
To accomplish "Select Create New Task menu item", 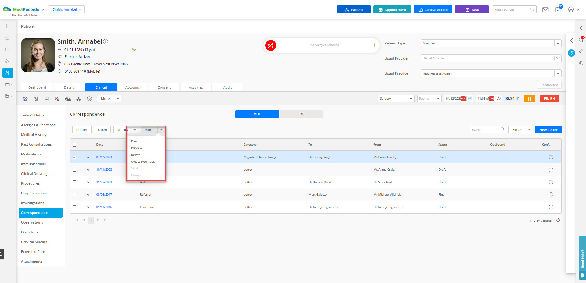I will 143,161.
